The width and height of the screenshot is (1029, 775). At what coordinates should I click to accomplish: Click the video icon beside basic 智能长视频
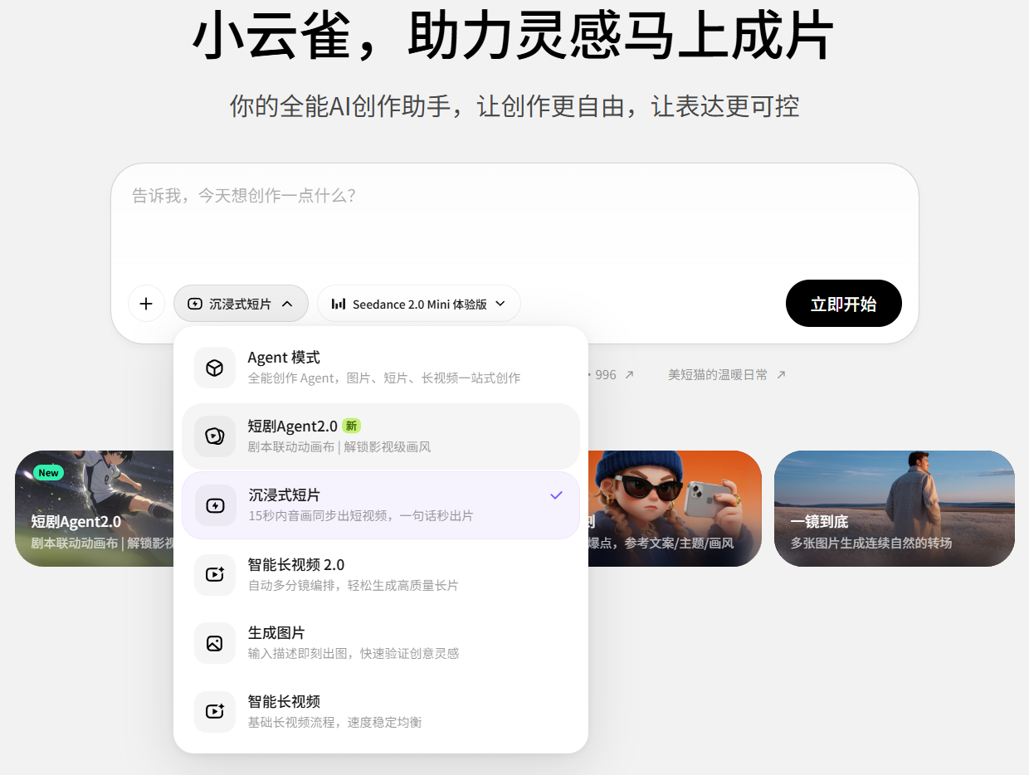coord(215,711)
